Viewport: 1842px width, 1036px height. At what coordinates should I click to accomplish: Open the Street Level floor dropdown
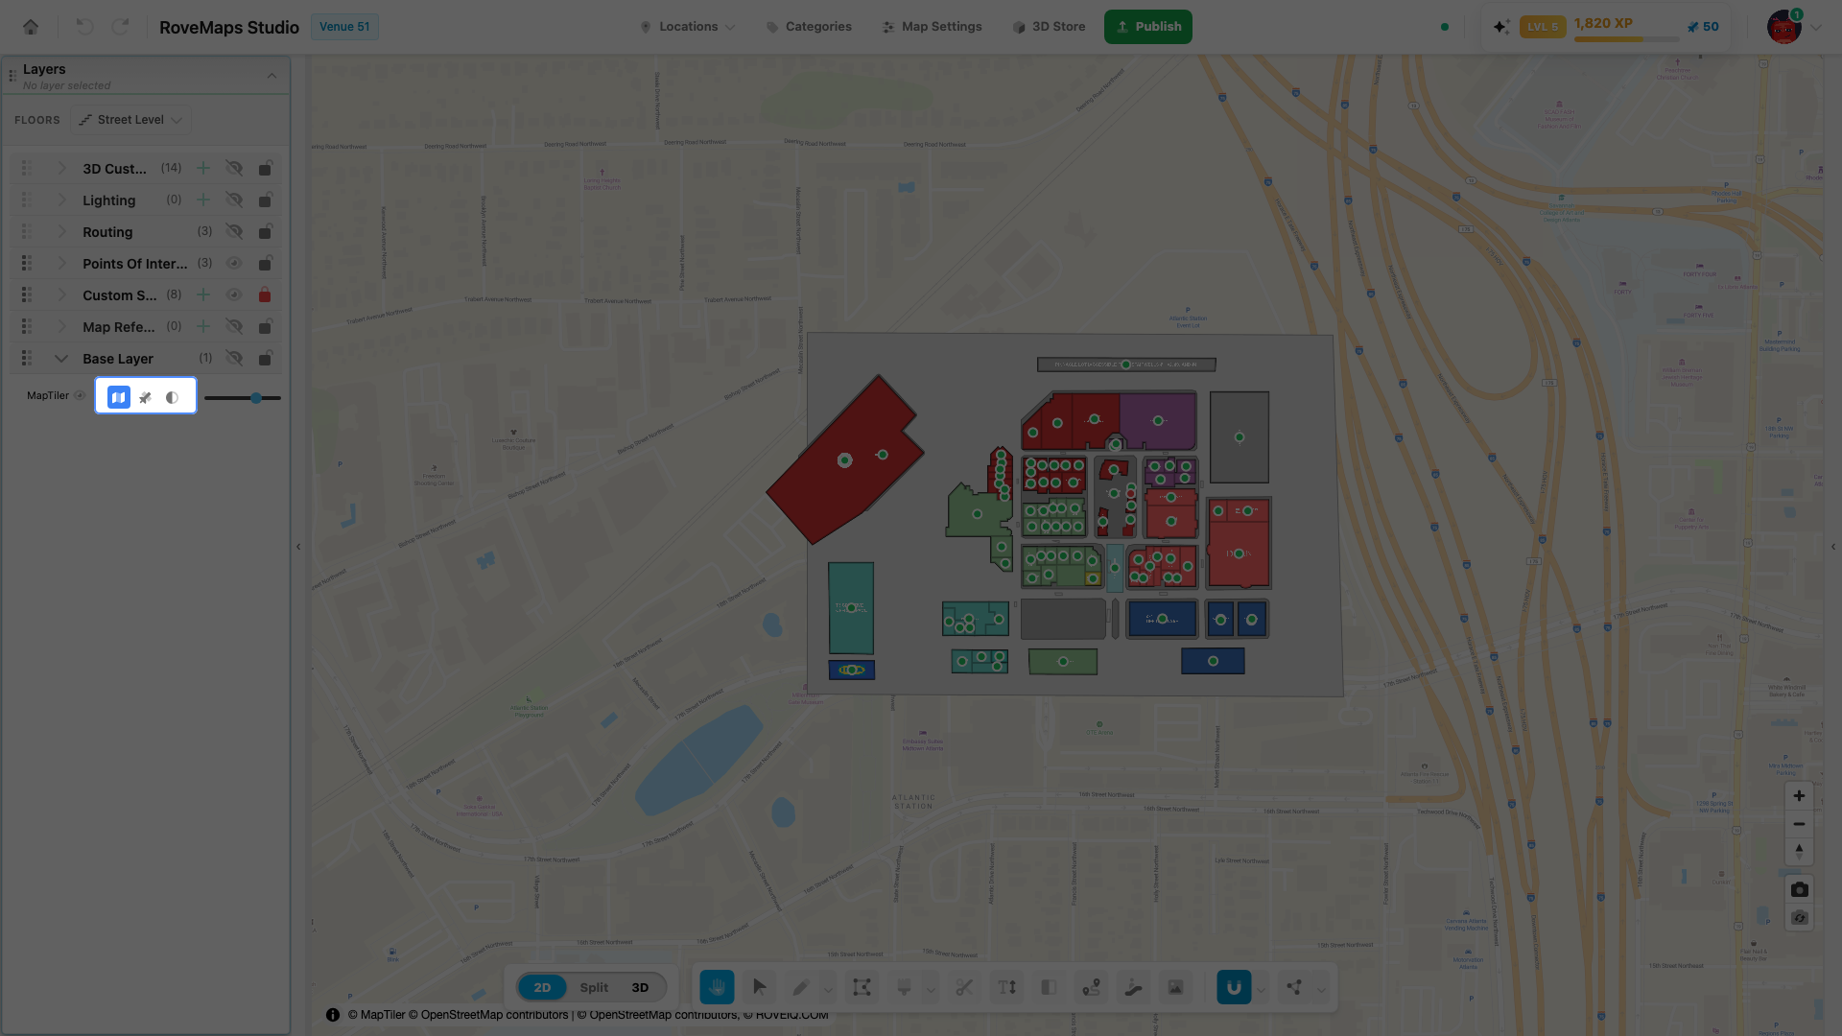tap(130, 120)
